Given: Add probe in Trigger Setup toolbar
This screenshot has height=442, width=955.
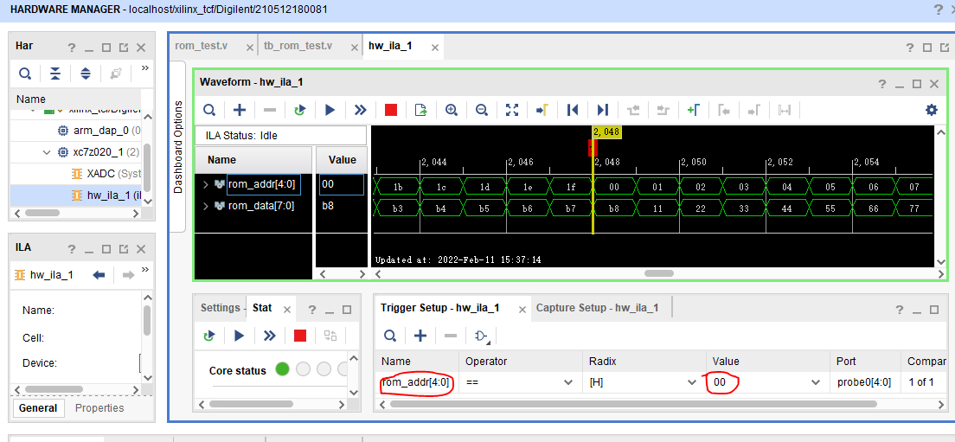Looking at the screenshot, I should [420, 336].
